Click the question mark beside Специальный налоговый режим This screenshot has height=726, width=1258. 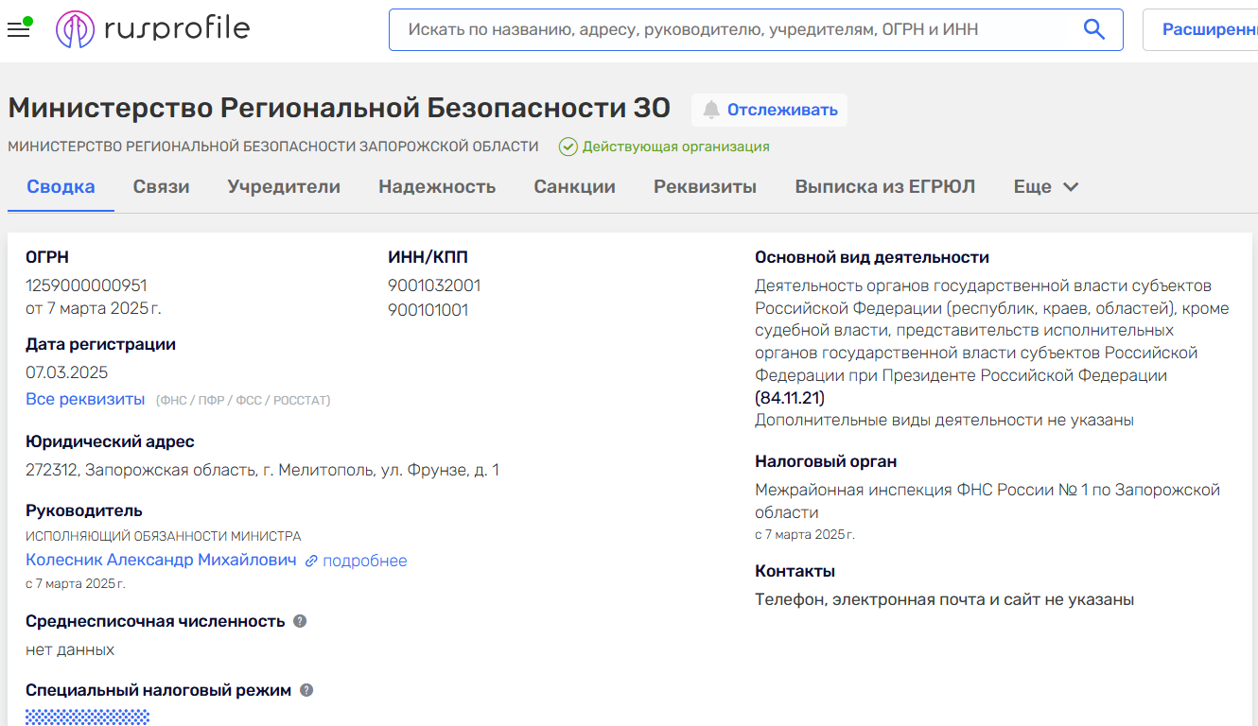pyautogui.click(x=305, y=690)
